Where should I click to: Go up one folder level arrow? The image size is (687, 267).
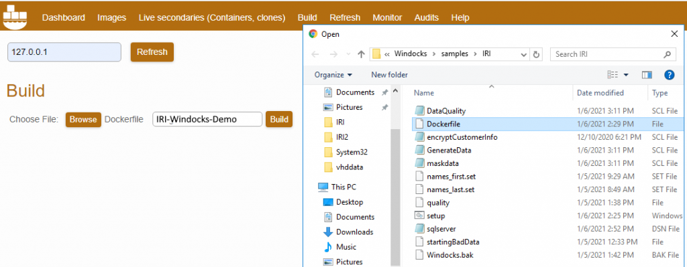coord(361,54)
